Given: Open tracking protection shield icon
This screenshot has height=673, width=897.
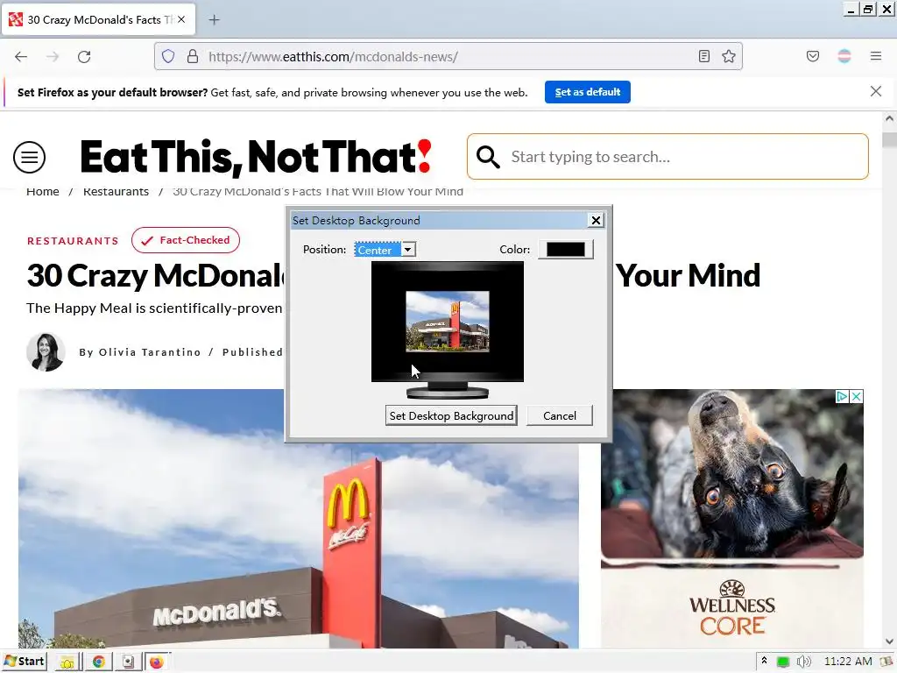Looking at the screenshot, I should click(167, 56).
